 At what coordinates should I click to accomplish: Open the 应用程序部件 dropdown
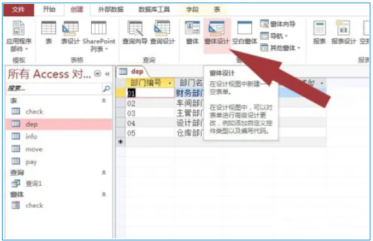point(19,36)
